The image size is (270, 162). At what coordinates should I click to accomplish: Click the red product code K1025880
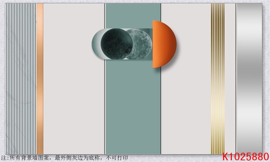[x=246, y=156]
